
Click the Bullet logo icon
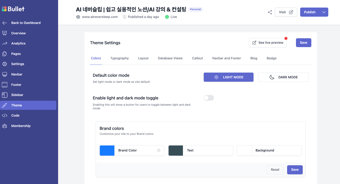[4, 9]
